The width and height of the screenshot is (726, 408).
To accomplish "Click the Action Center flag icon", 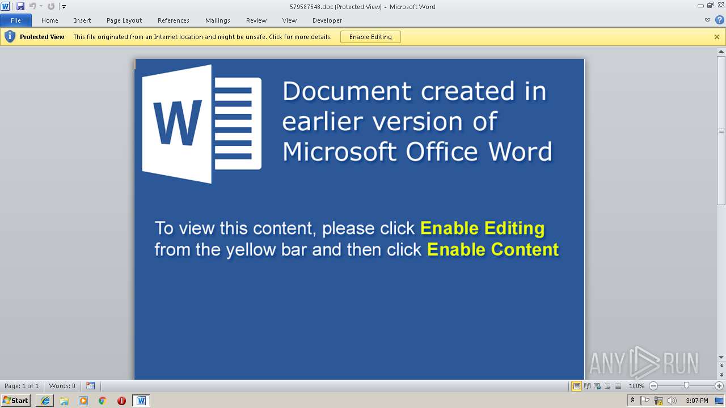I will [x=645, y=401].
